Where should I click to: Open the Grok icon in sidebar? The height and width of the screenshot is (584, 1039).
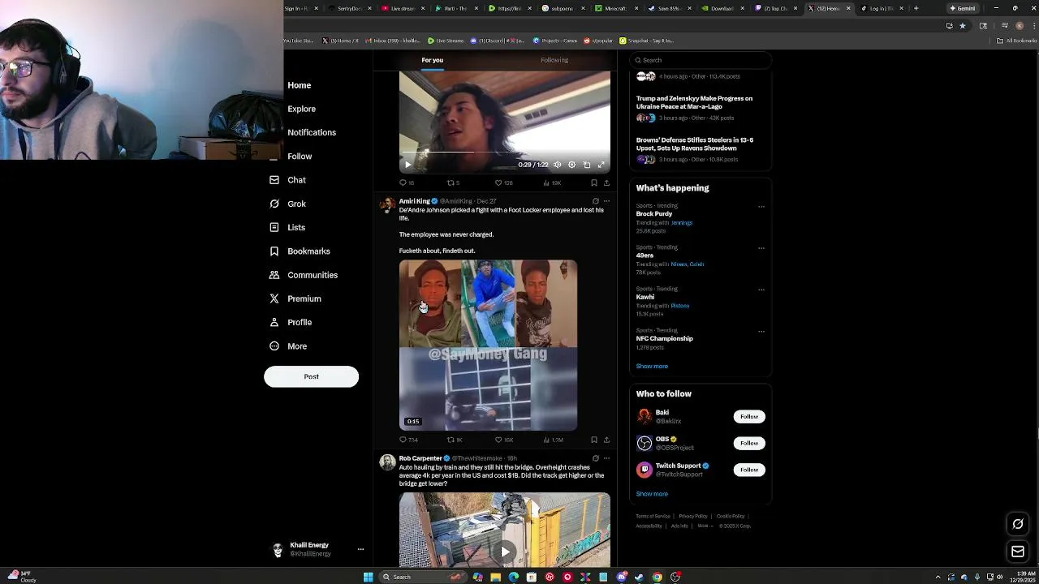[x=274, y=204]
